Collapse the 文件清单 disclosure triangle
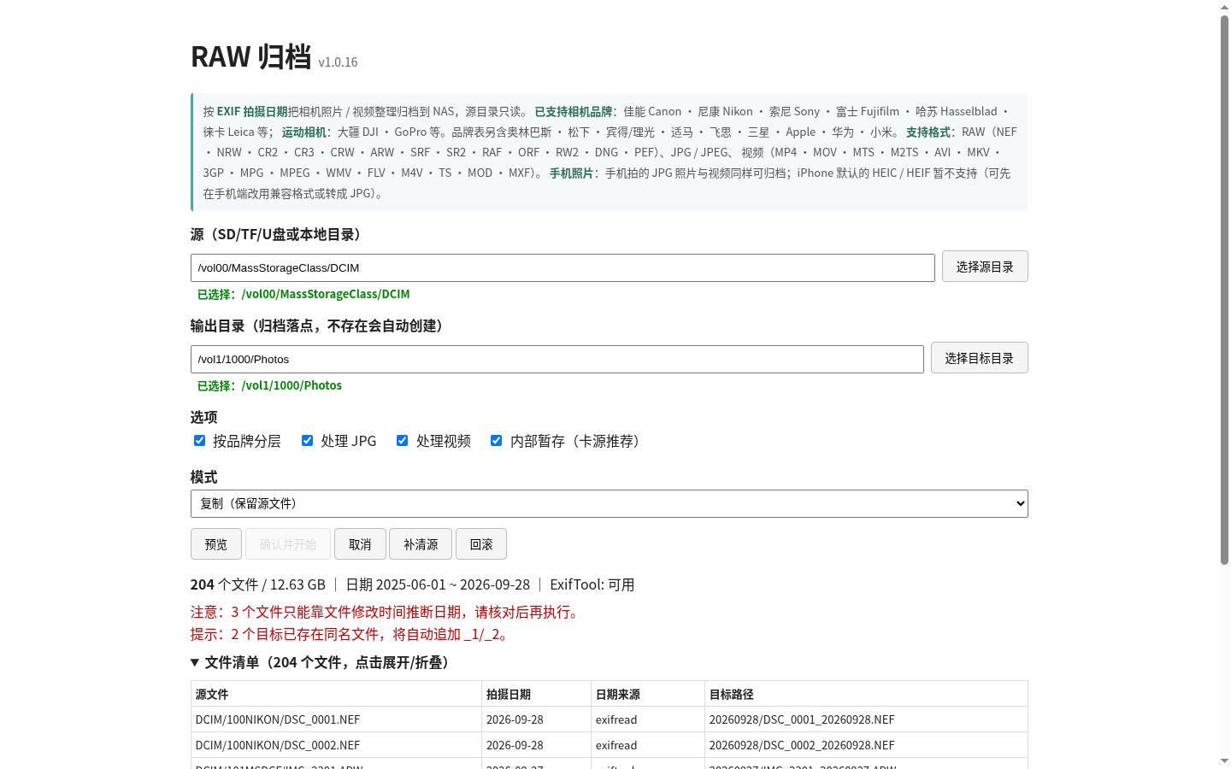The width and height of the screenshot is (1231, 769). click(x=195, y=662)
